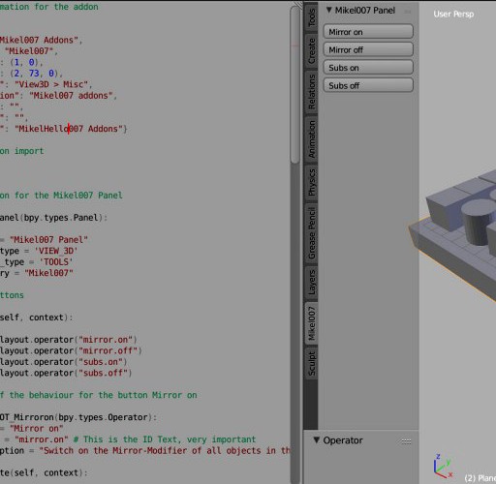Viewport: 496px width, 484px height.
Task: Click the Operator panel drag grip
Action: [406, 441]
